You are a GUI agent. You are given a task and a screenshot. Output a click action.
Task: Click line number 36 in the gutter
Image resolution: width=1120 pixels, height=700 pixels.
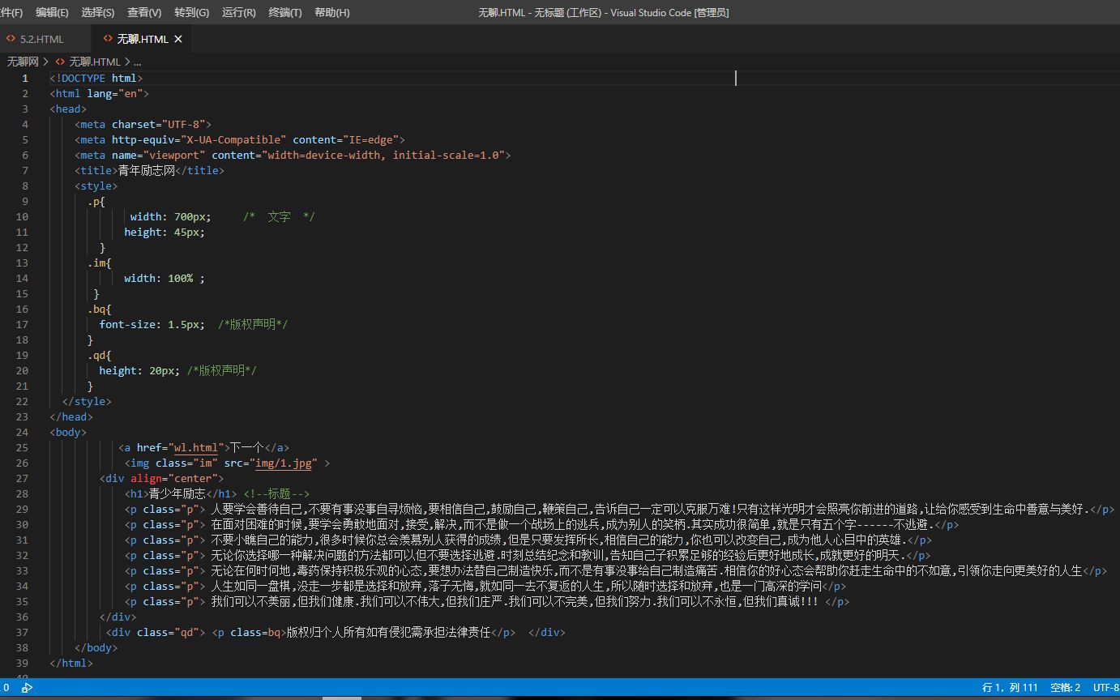click(22, 617)
